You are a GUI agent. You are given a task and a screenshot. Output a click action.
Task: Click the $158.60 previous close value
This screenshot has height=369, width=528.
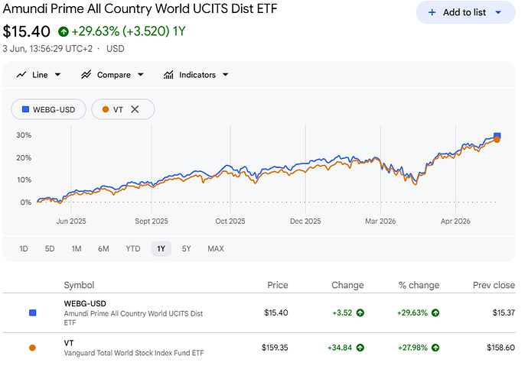tap(500, 348)
